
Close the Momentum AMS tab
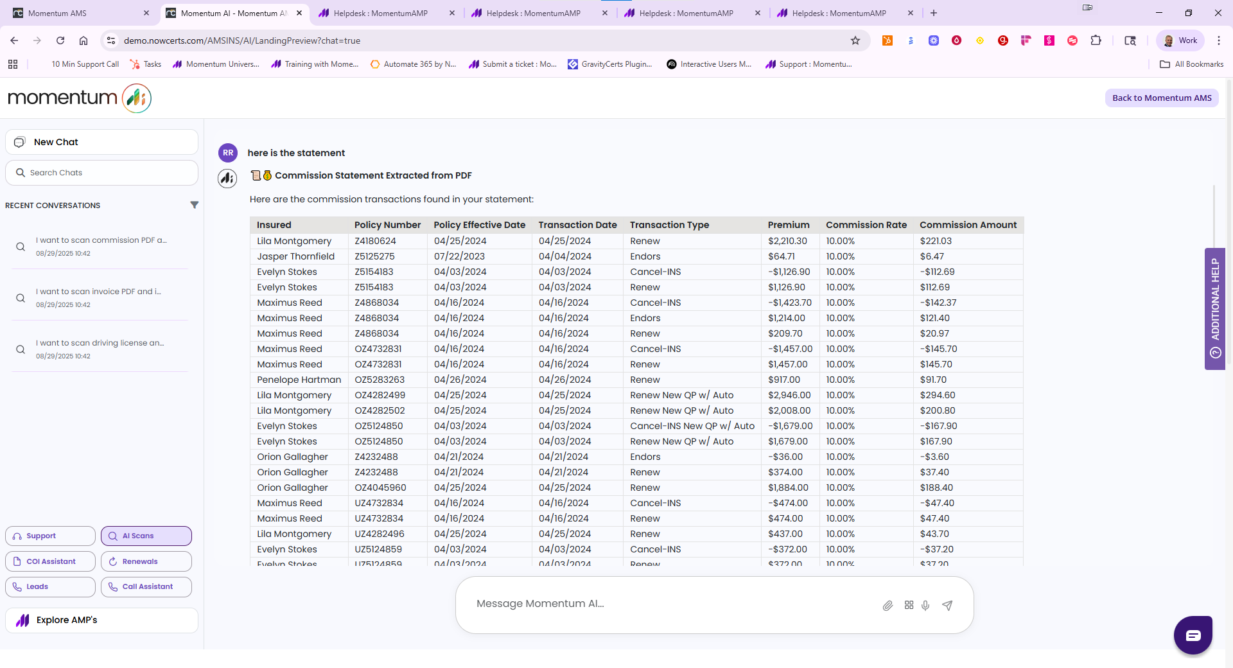point(146,13)
